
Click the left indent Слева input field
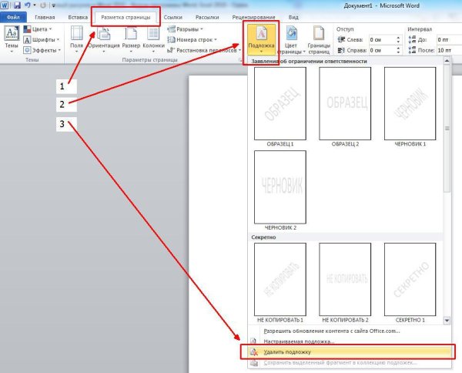click(x=383, y=38)
